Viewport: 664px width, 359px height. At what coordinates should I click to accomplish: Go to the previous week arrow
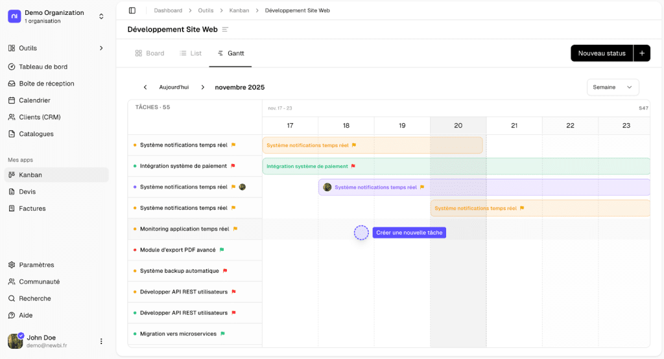click(x=145, y=87)
